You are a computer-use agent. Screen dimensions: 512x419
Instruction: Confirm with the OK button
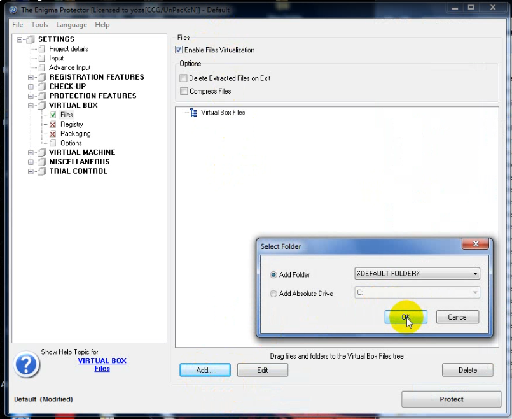pyautogui.click(x=406, y=317)
